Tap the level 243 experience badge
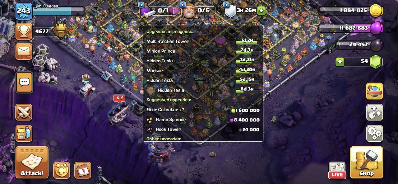 pos(24,11)
